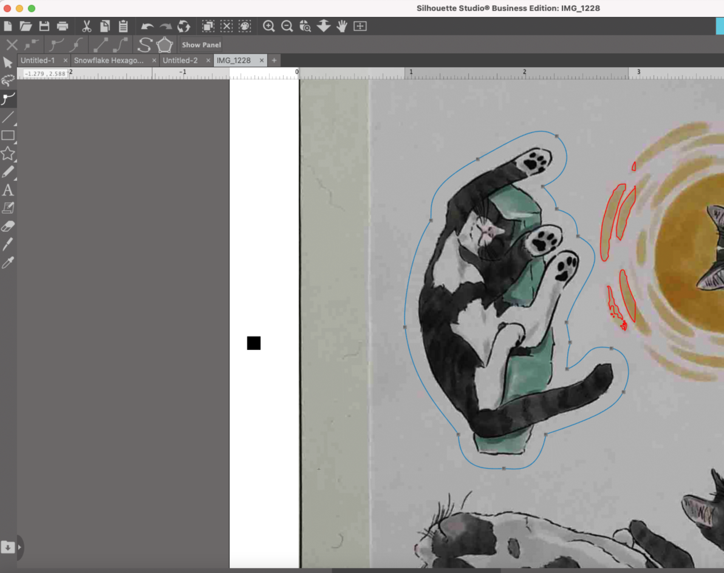The width and height of the screenshot is (724, 573).
Task: Close the Untitled-1 tab
Action: pyautogui.click(x=66, y=60)
